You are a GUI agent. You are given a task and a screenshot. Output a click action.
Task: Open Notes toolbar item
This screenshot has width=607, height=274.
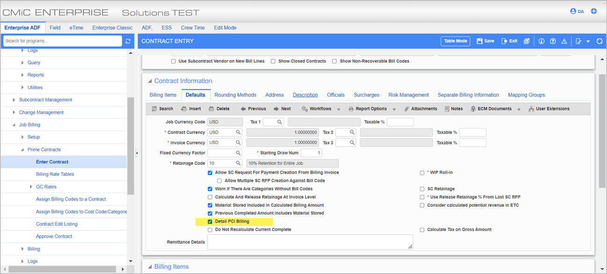click(453, 108)
